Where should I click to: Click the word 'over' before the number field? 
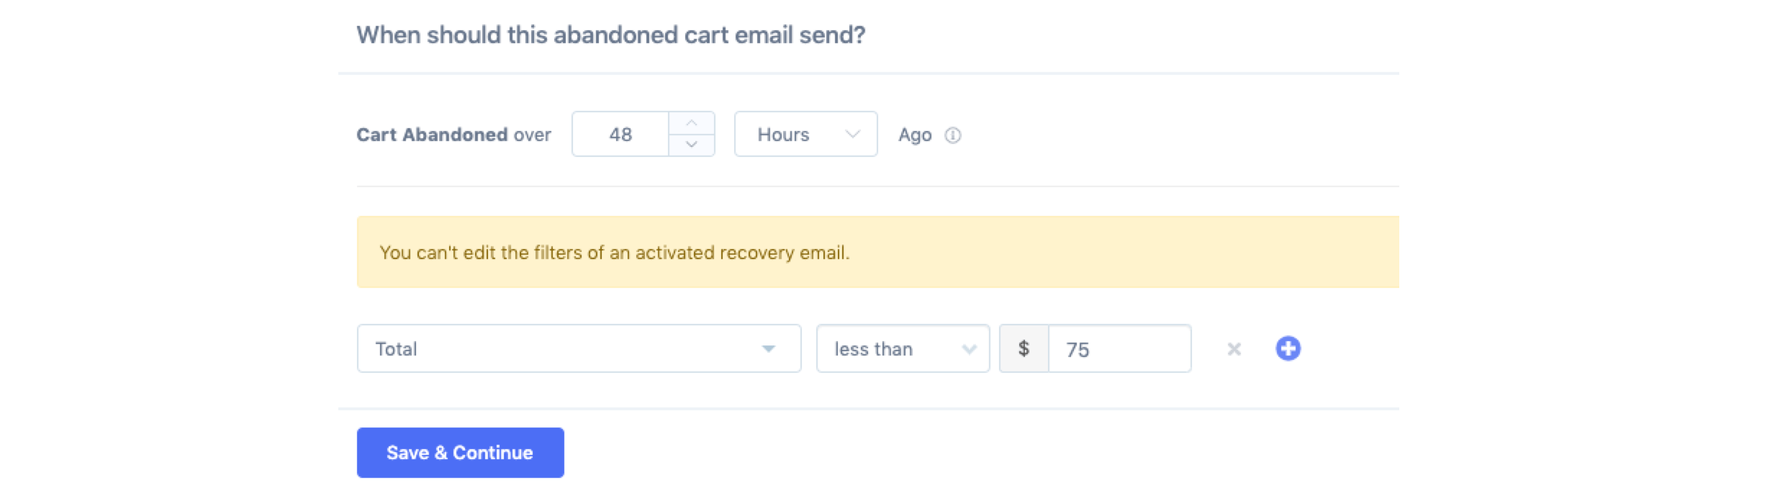pos(532,135)
